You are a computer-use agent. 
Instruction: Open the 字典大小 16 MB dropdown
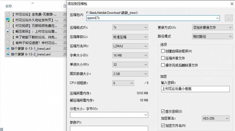130,55
